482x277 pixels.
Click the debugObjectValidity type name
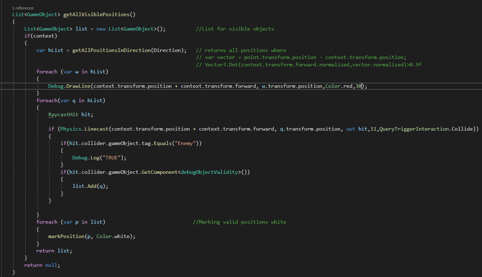point(209,172)
